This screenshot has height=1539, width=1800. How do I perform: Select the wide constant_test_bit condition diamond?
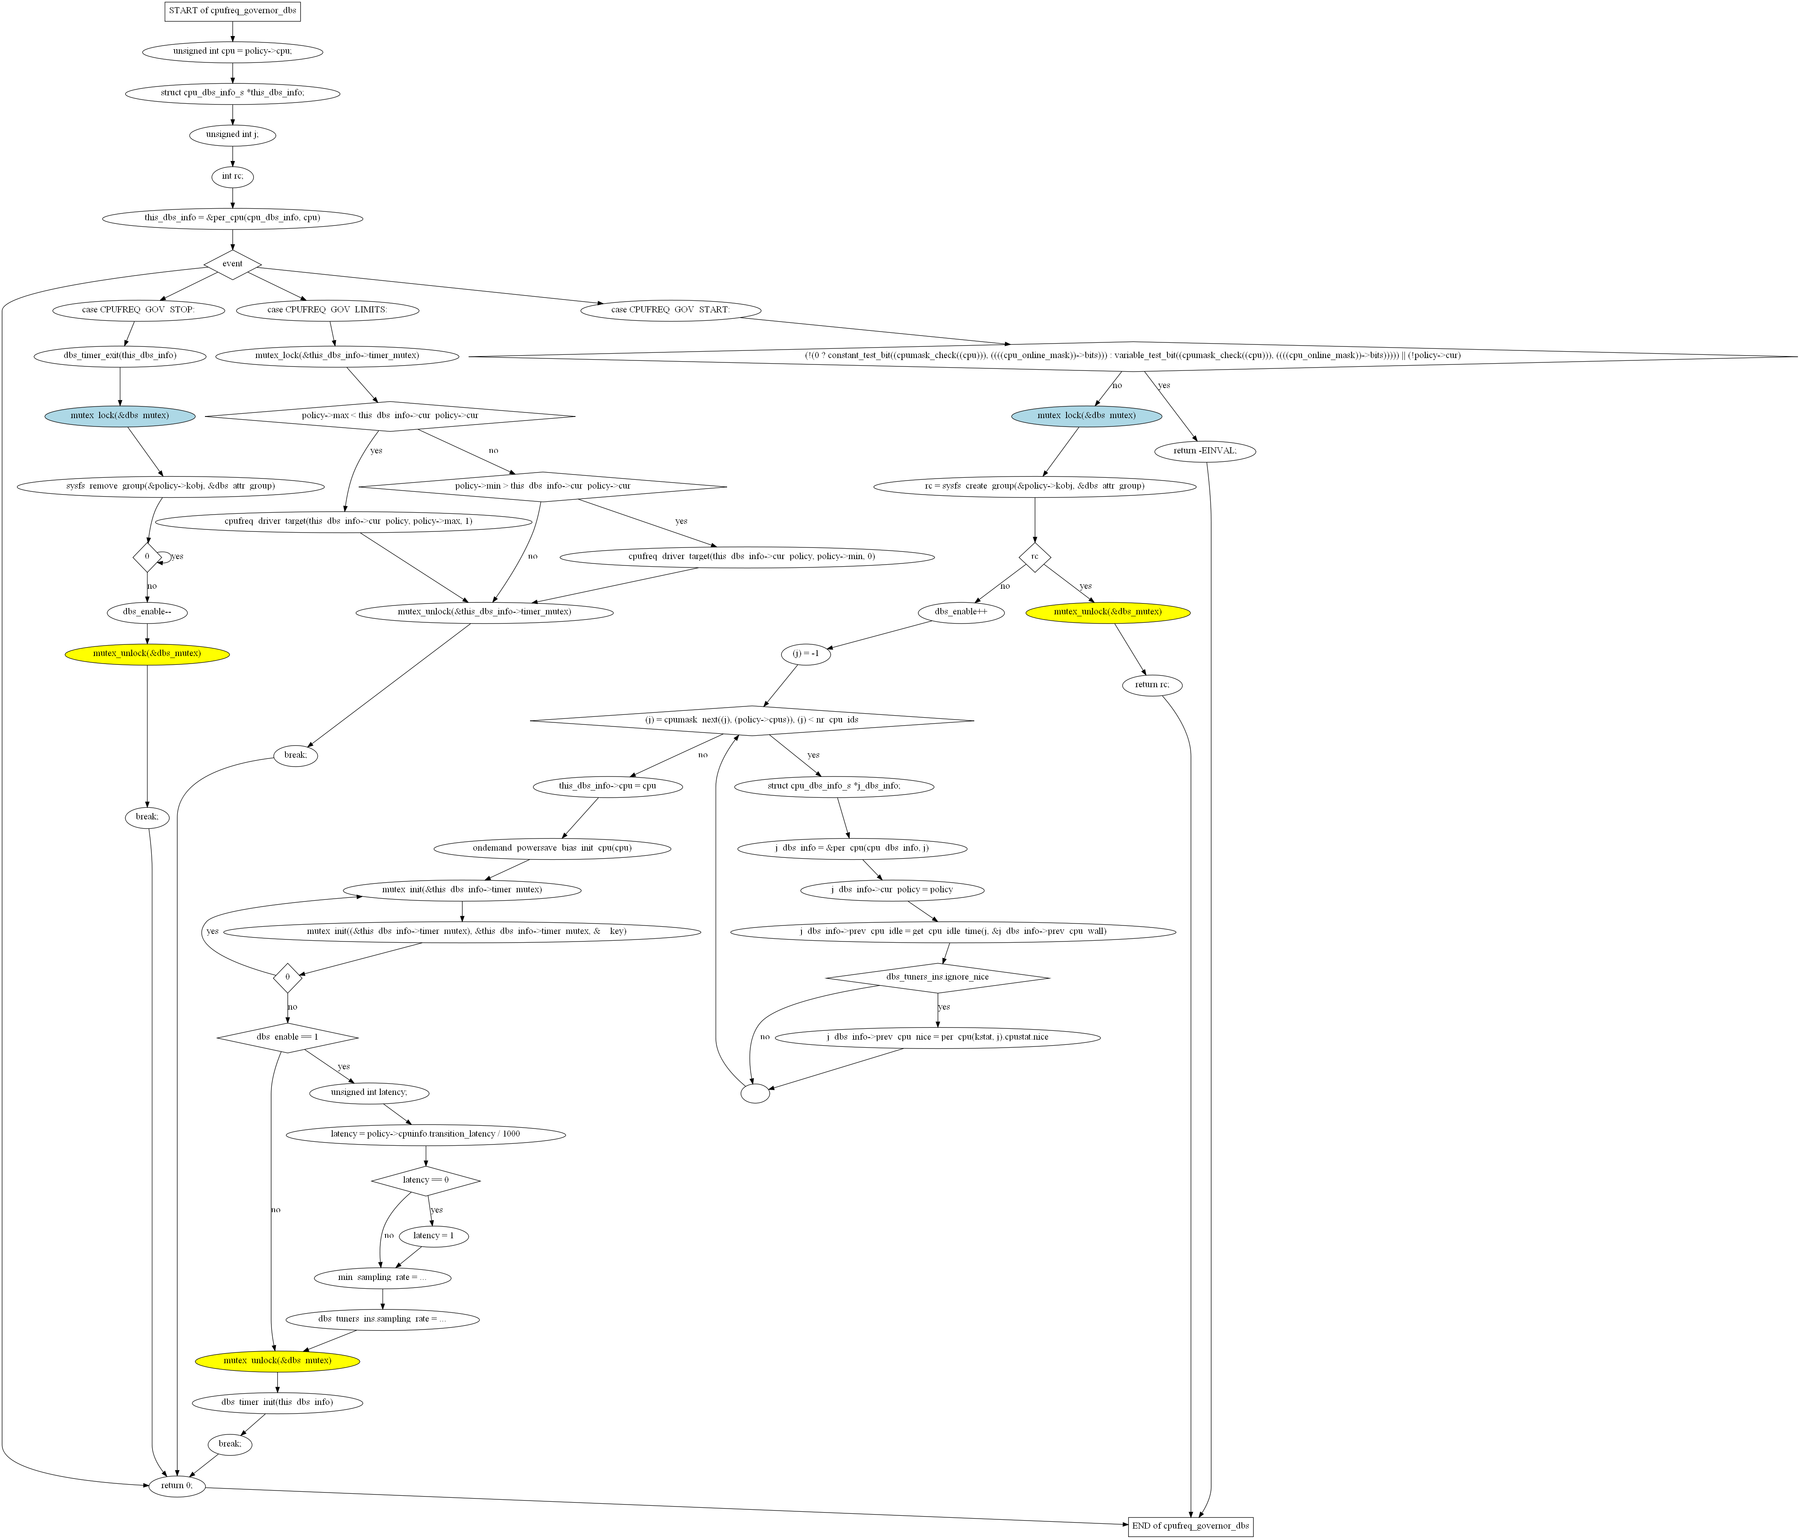point(1133,356)
